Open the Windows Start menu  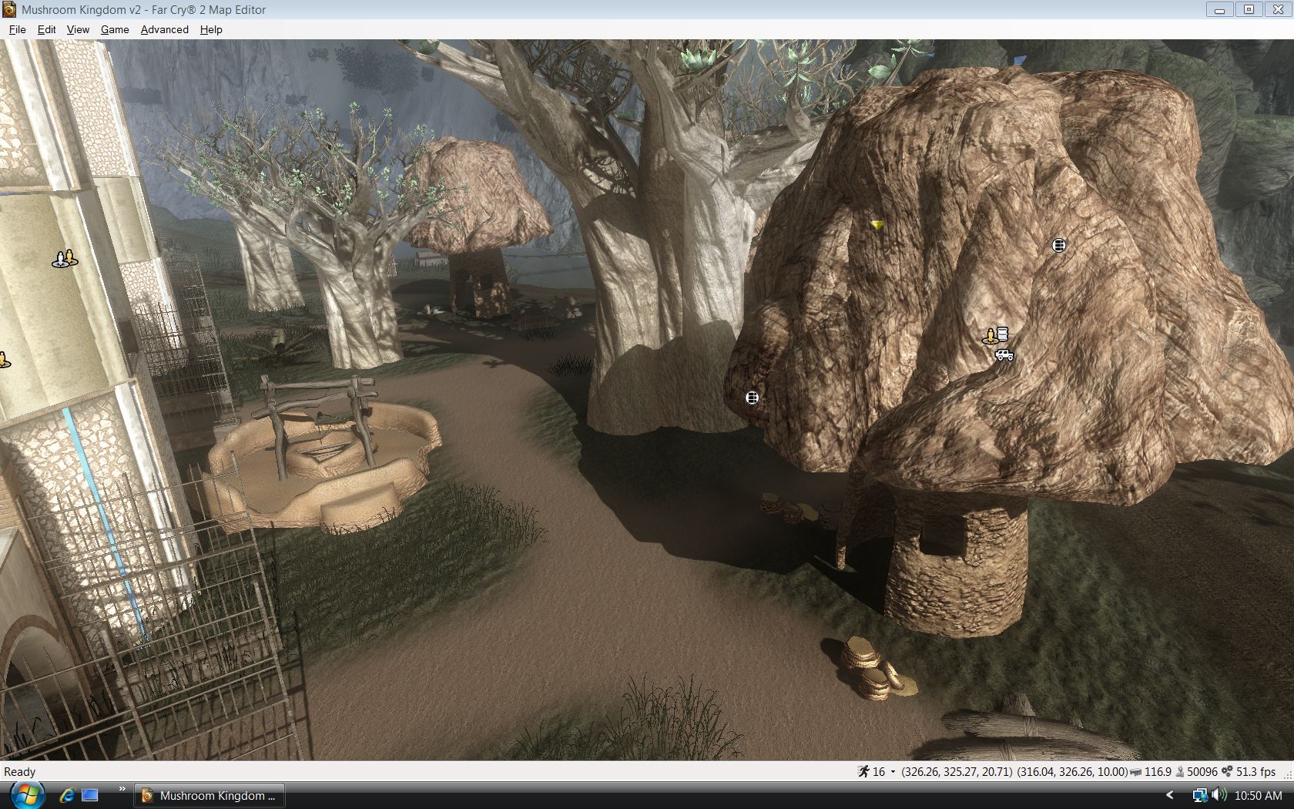26,795
